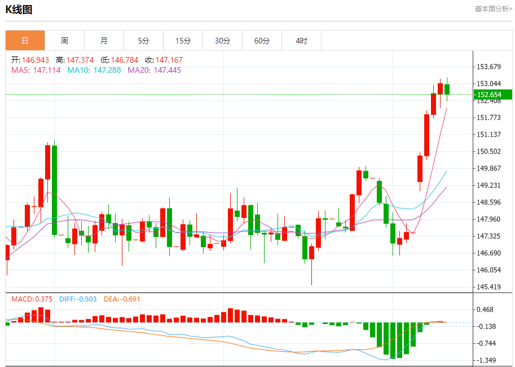This screenshot has height=367, width=515.
Task: Select the 30分 timeframe tab
Action: (222, 41)
